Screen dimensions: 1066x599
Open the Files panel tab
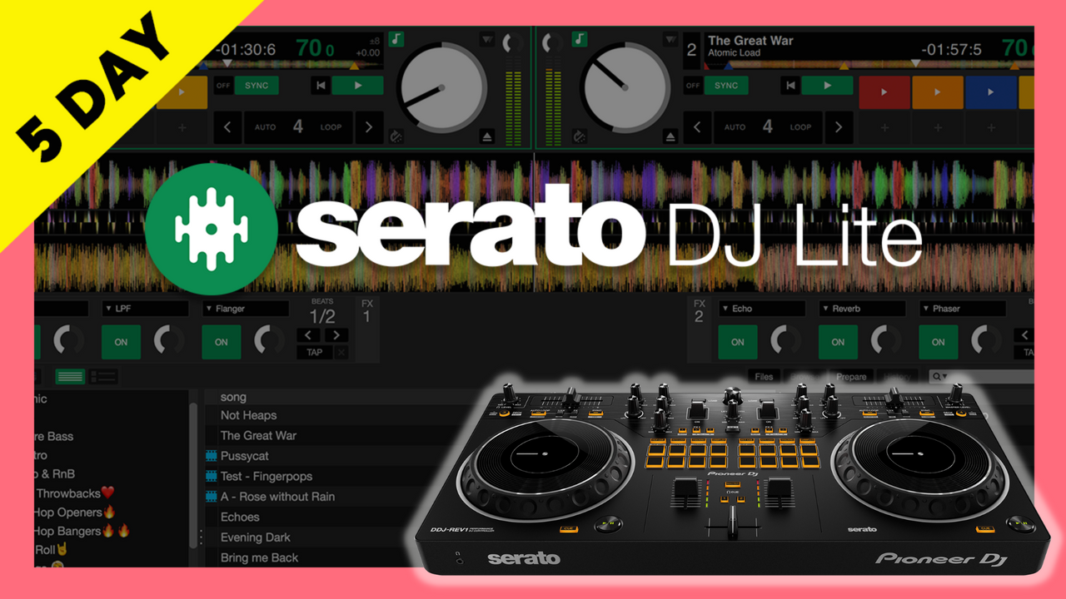(x=764, y=377)
